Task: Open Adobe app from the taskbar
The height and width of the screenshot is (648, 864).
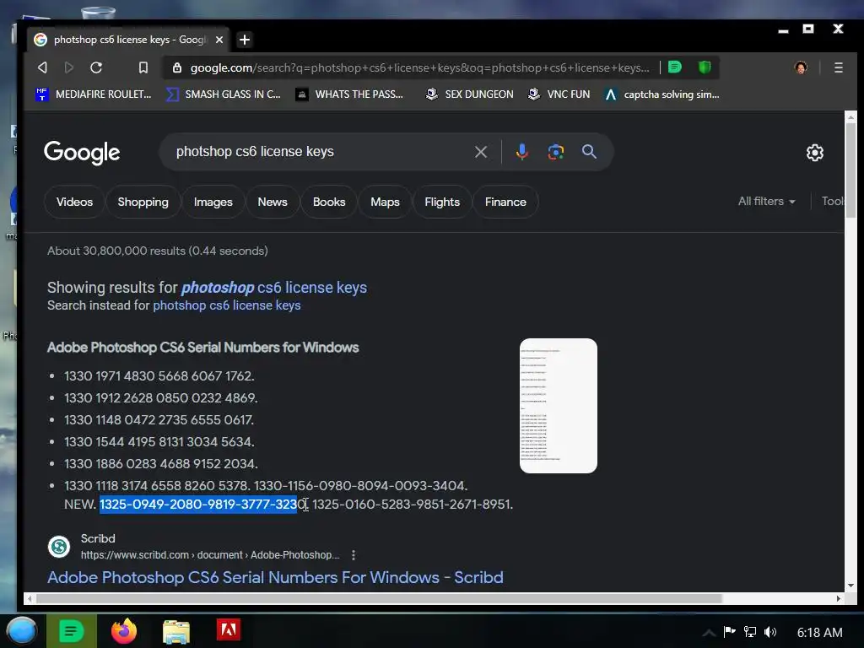Action: (x=228, y=630)
